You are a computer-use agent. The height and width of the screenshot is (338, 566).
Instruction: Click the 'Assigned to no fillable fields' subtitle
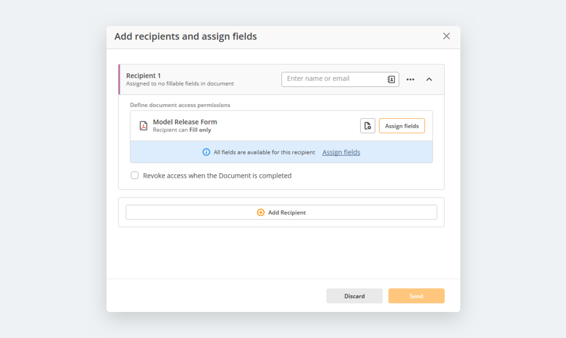point(180,84)
